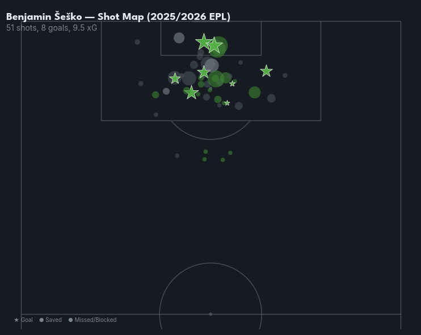The image size is (421, 335).
Task: Click the green shot dot at left of cluster
Action: click(155, 95)
